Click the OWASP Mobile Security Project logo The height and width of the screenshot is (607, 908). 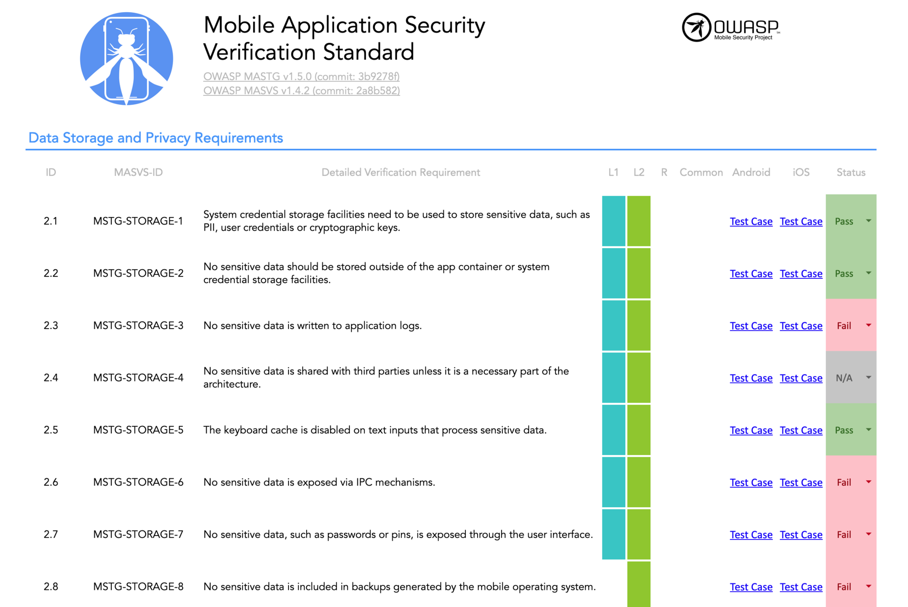pyautogui.click(x=731, y=27)
